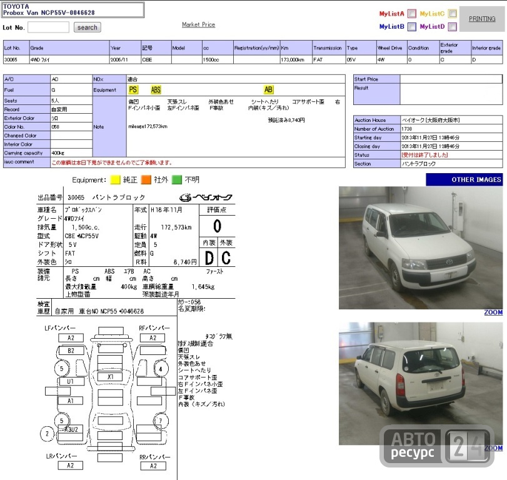Click the 172,573km value on auction sheet
The width and height of the screenshot is (507, 480).
(176, 227)
